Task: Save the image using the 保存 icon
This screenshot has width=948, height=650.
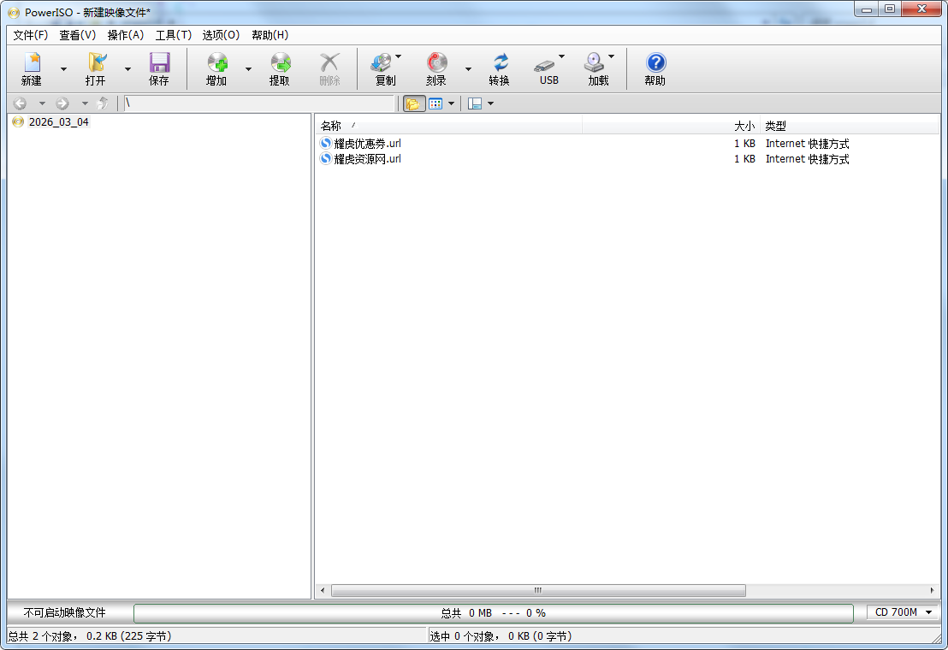Action: [x=159, y=68]
